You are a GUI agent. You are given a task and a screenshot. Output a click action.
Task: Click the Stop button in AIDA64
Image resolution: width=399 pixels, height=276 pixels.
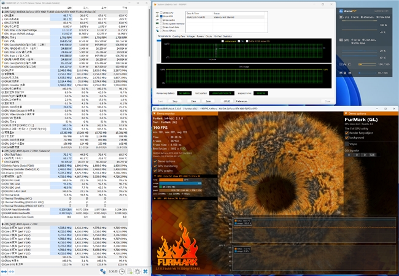[x=175, y=101]
